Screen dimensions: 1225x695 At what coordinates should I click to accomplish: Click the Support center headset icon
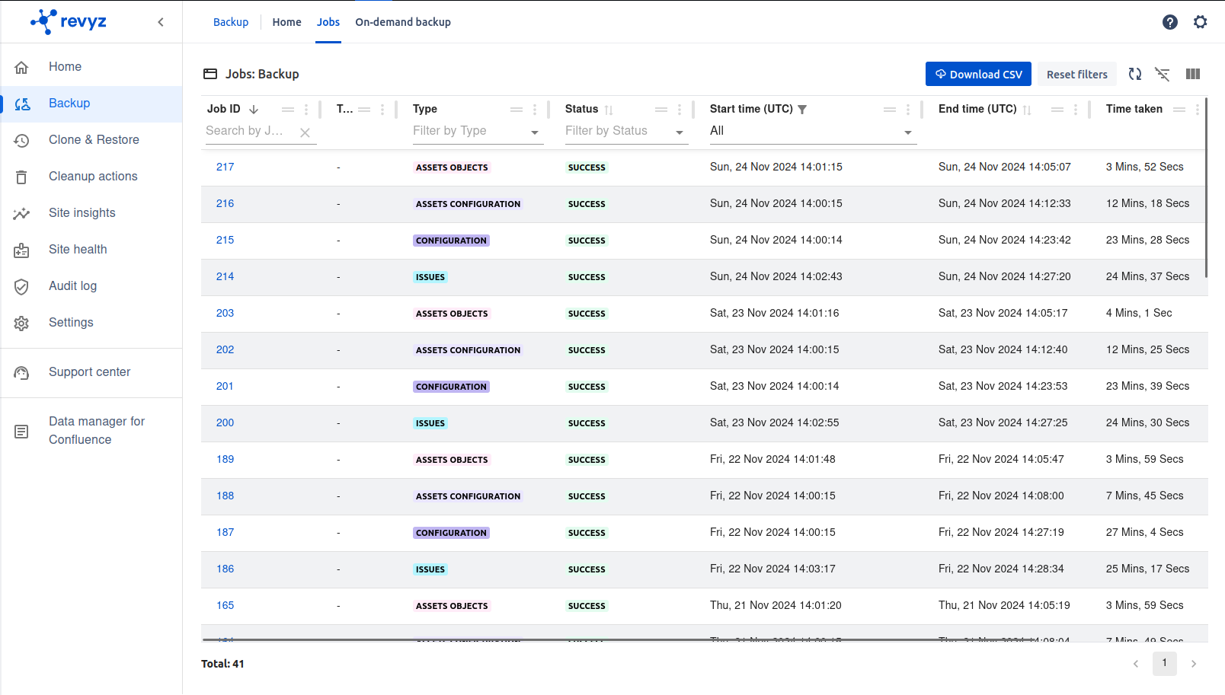[21, 372]
